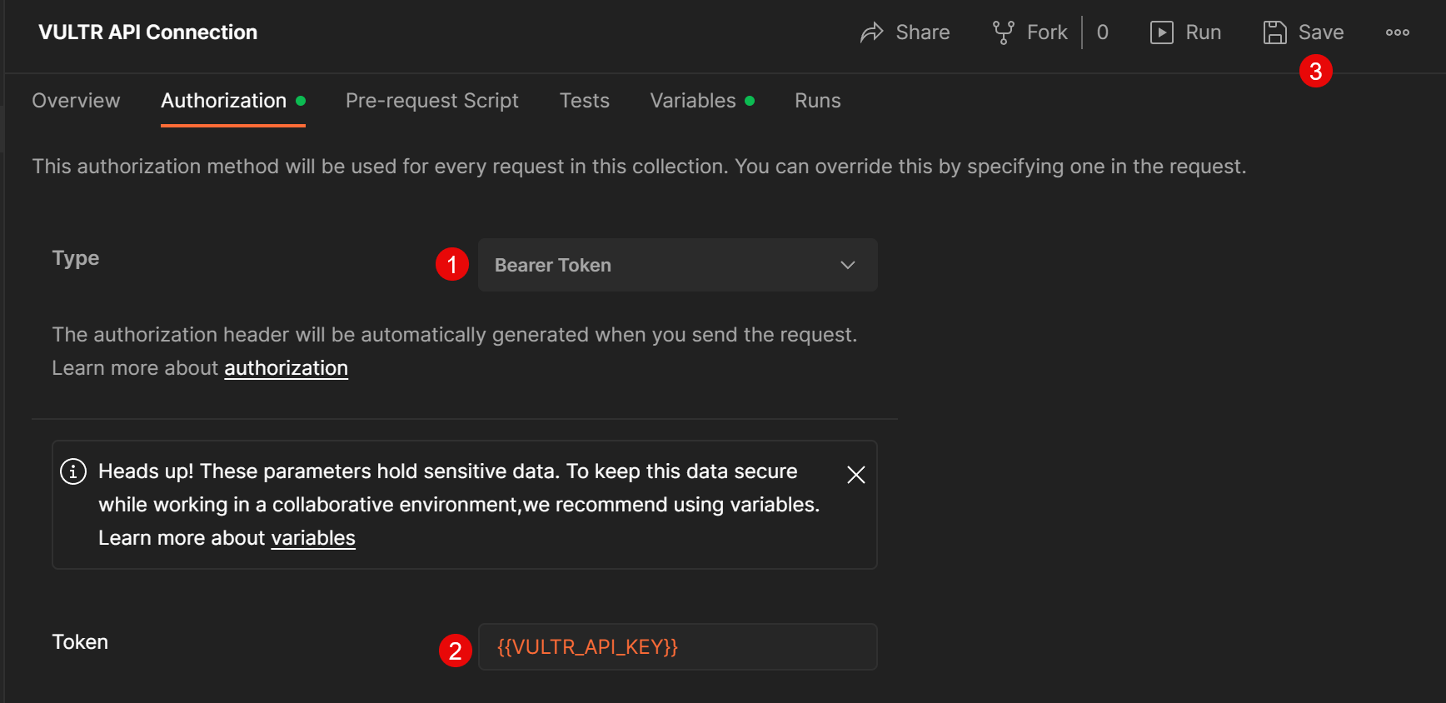
Task: Click the Fork branch icon
Action: (1003, 32)
